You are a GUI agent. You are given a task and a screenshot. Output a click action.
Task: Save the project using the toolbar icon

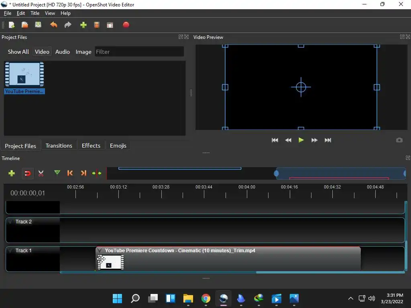pyautogui.click(x=38, y=25)
